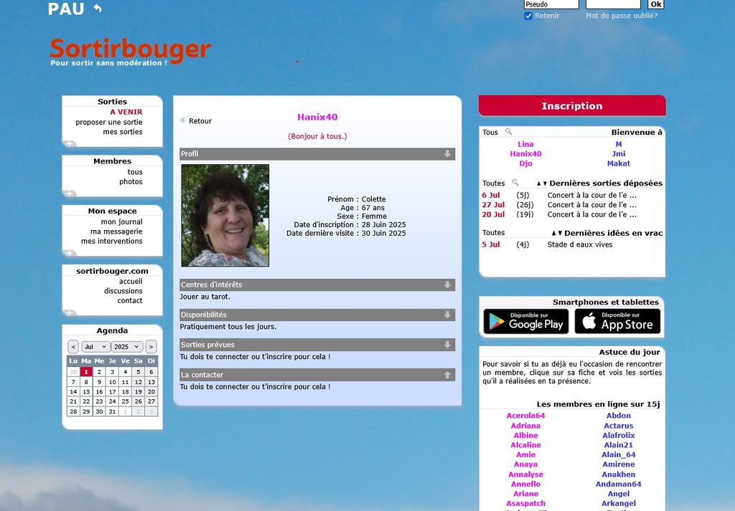Open 20 Jul Concert outing
The image size is (735, 511).
pyautogui.click(x=592, y=214)
